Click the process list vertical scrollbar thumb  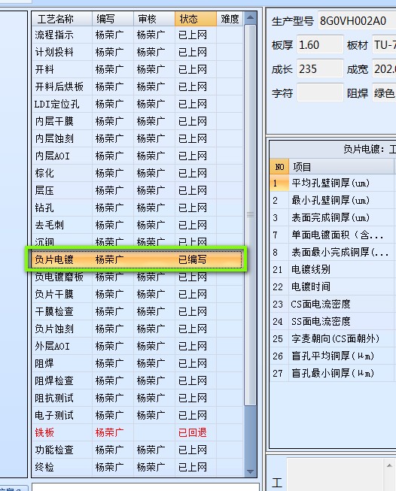250,215
